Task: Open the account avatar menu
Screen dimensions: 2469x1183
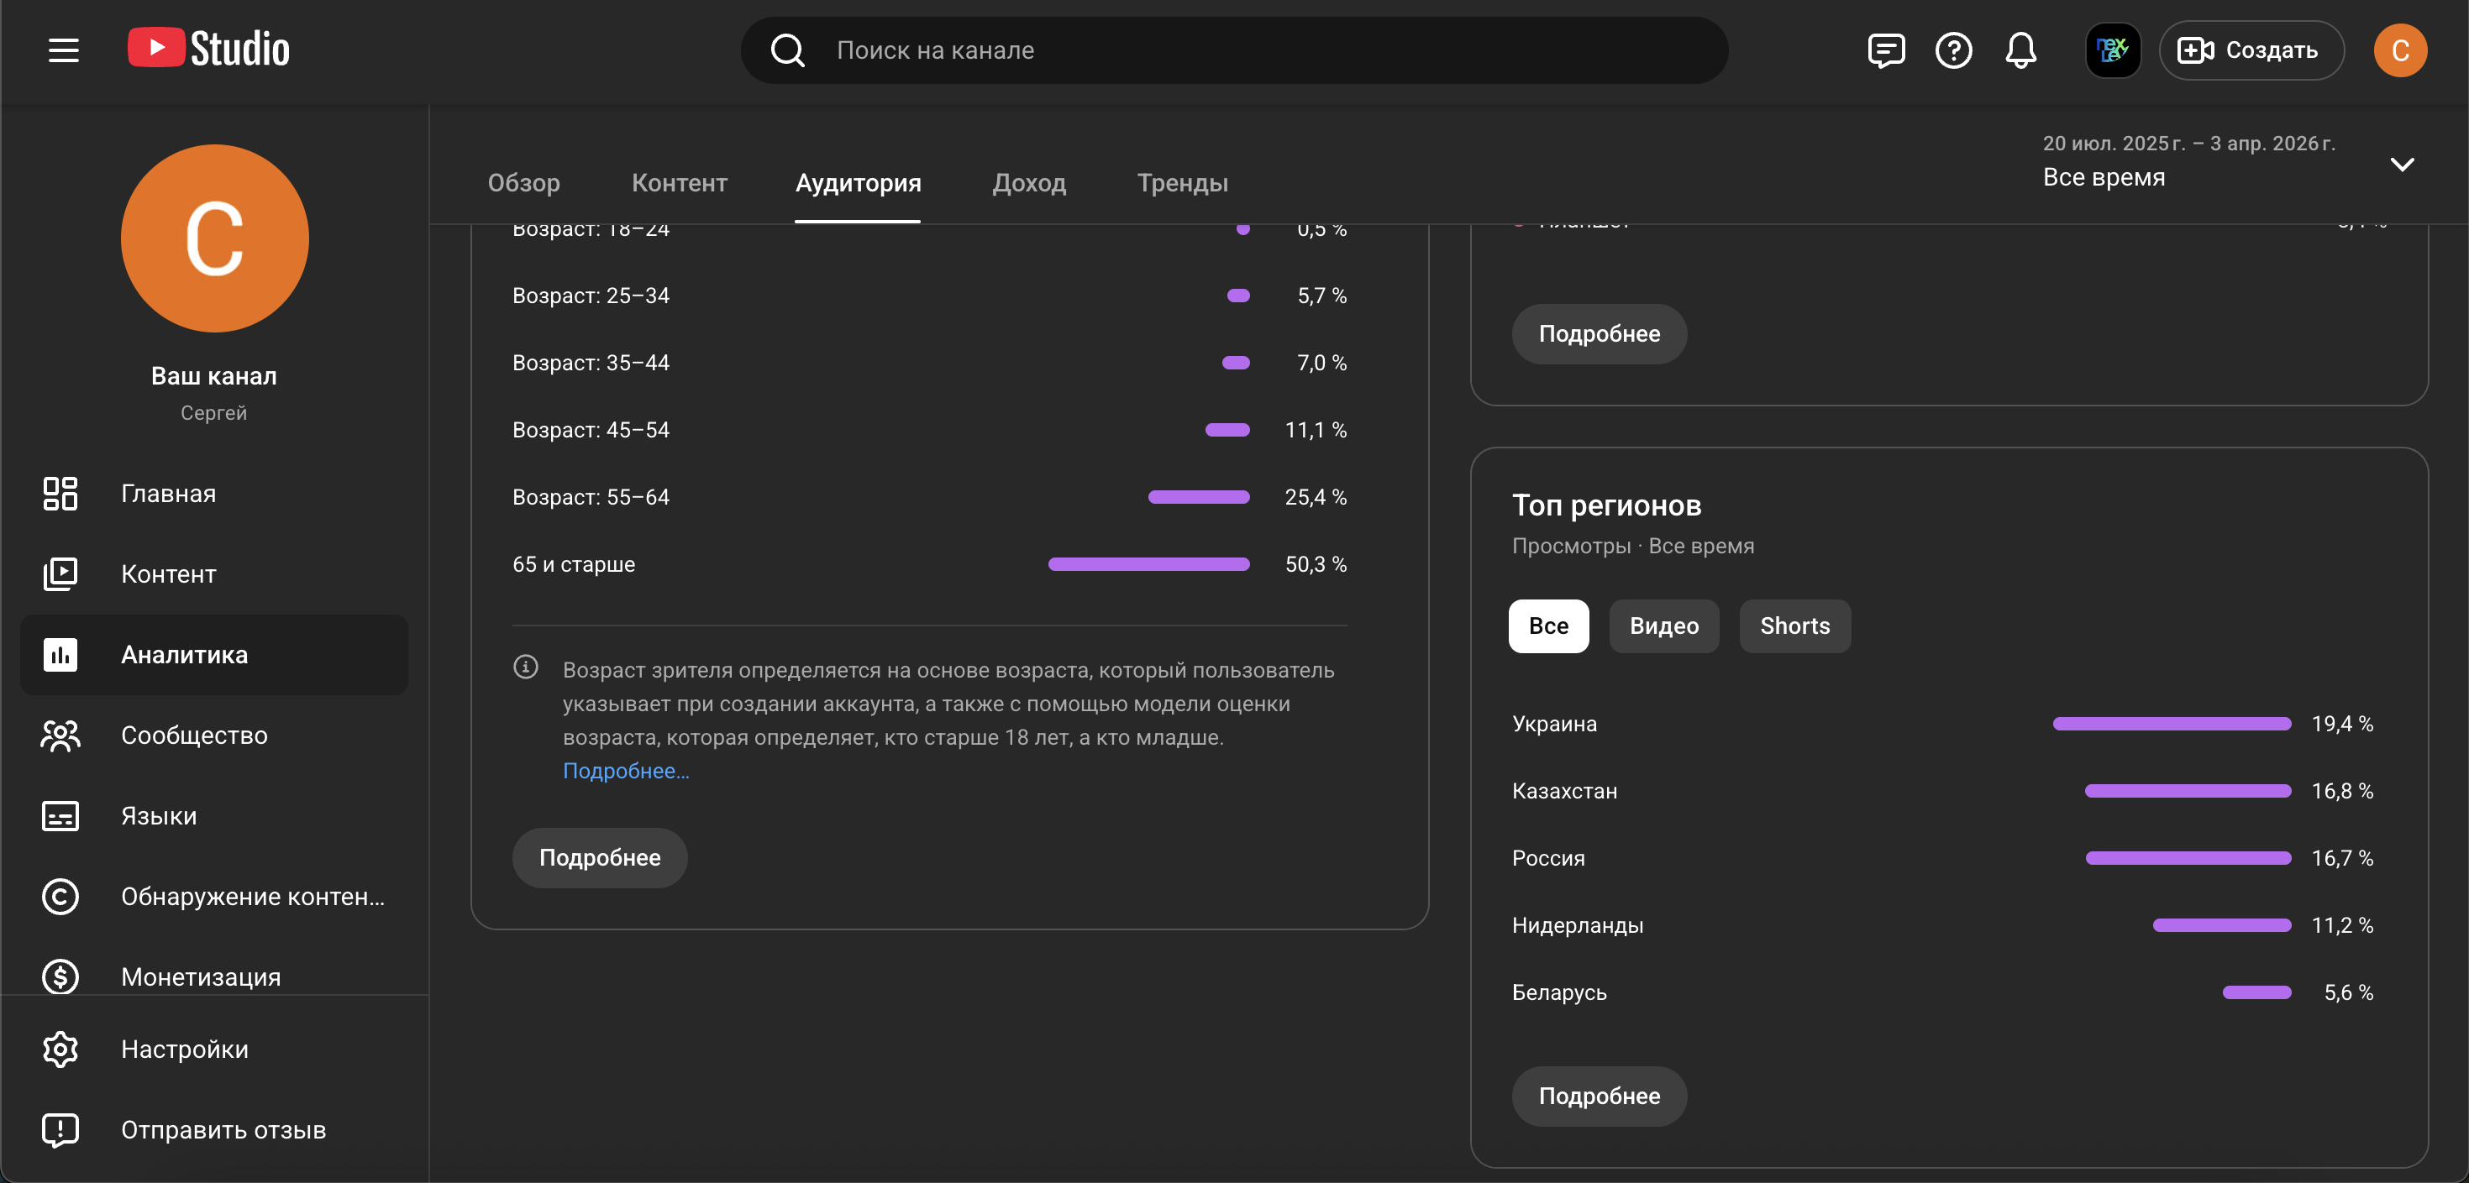Action: coord(2399,50)
